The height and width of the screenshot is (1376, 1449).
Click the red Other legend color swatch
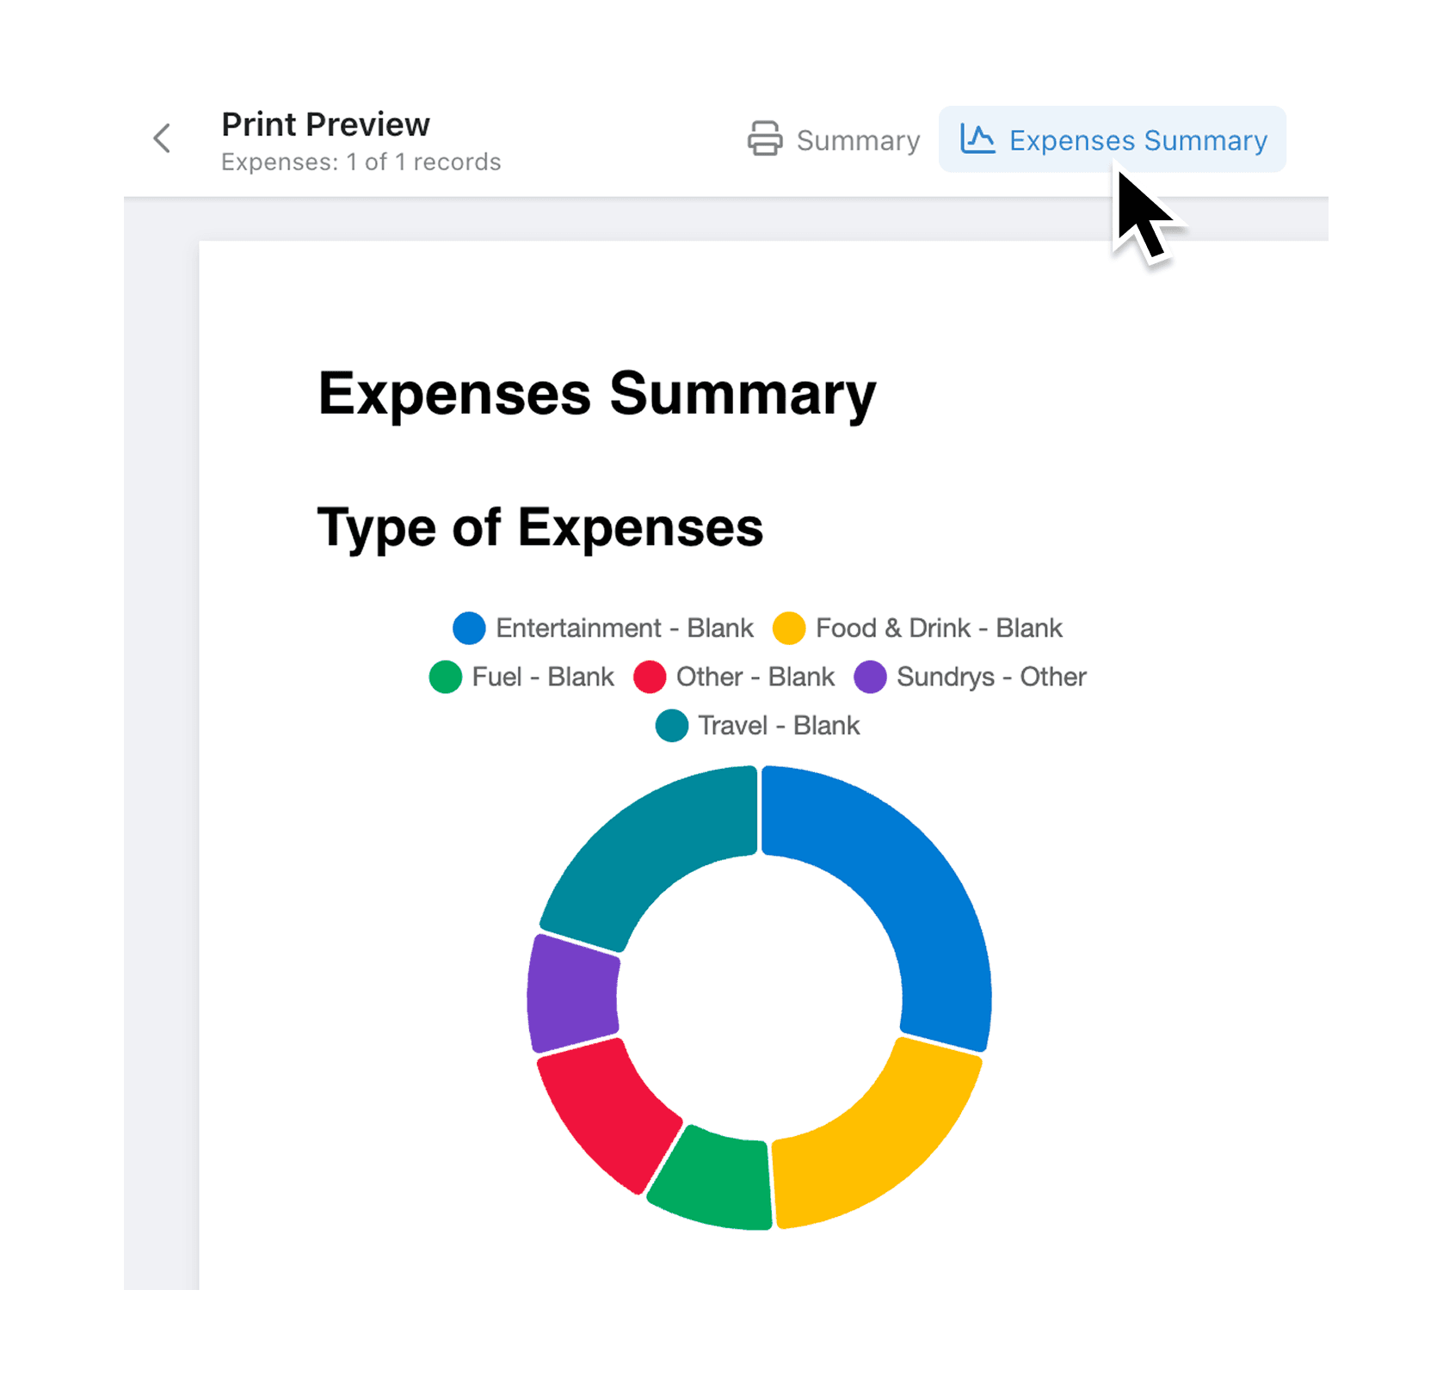click(x=650, y=677)
